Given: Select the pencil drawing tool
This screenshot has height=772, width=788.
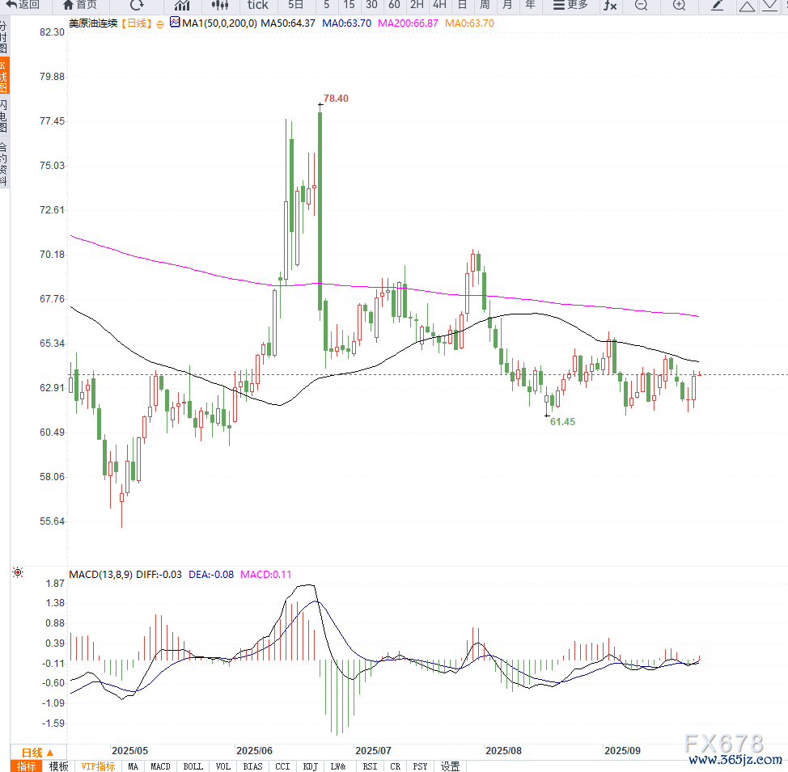Looking at the screenshot, I should (x=717, y=5).
